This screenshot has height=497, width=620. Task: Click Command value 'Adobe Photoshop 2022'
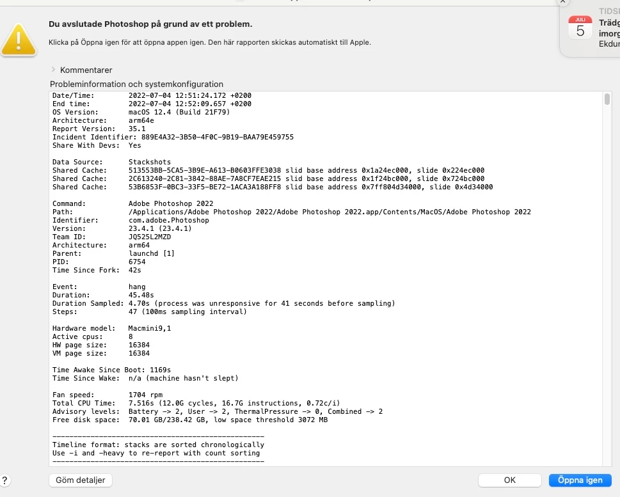pos(171,203)
